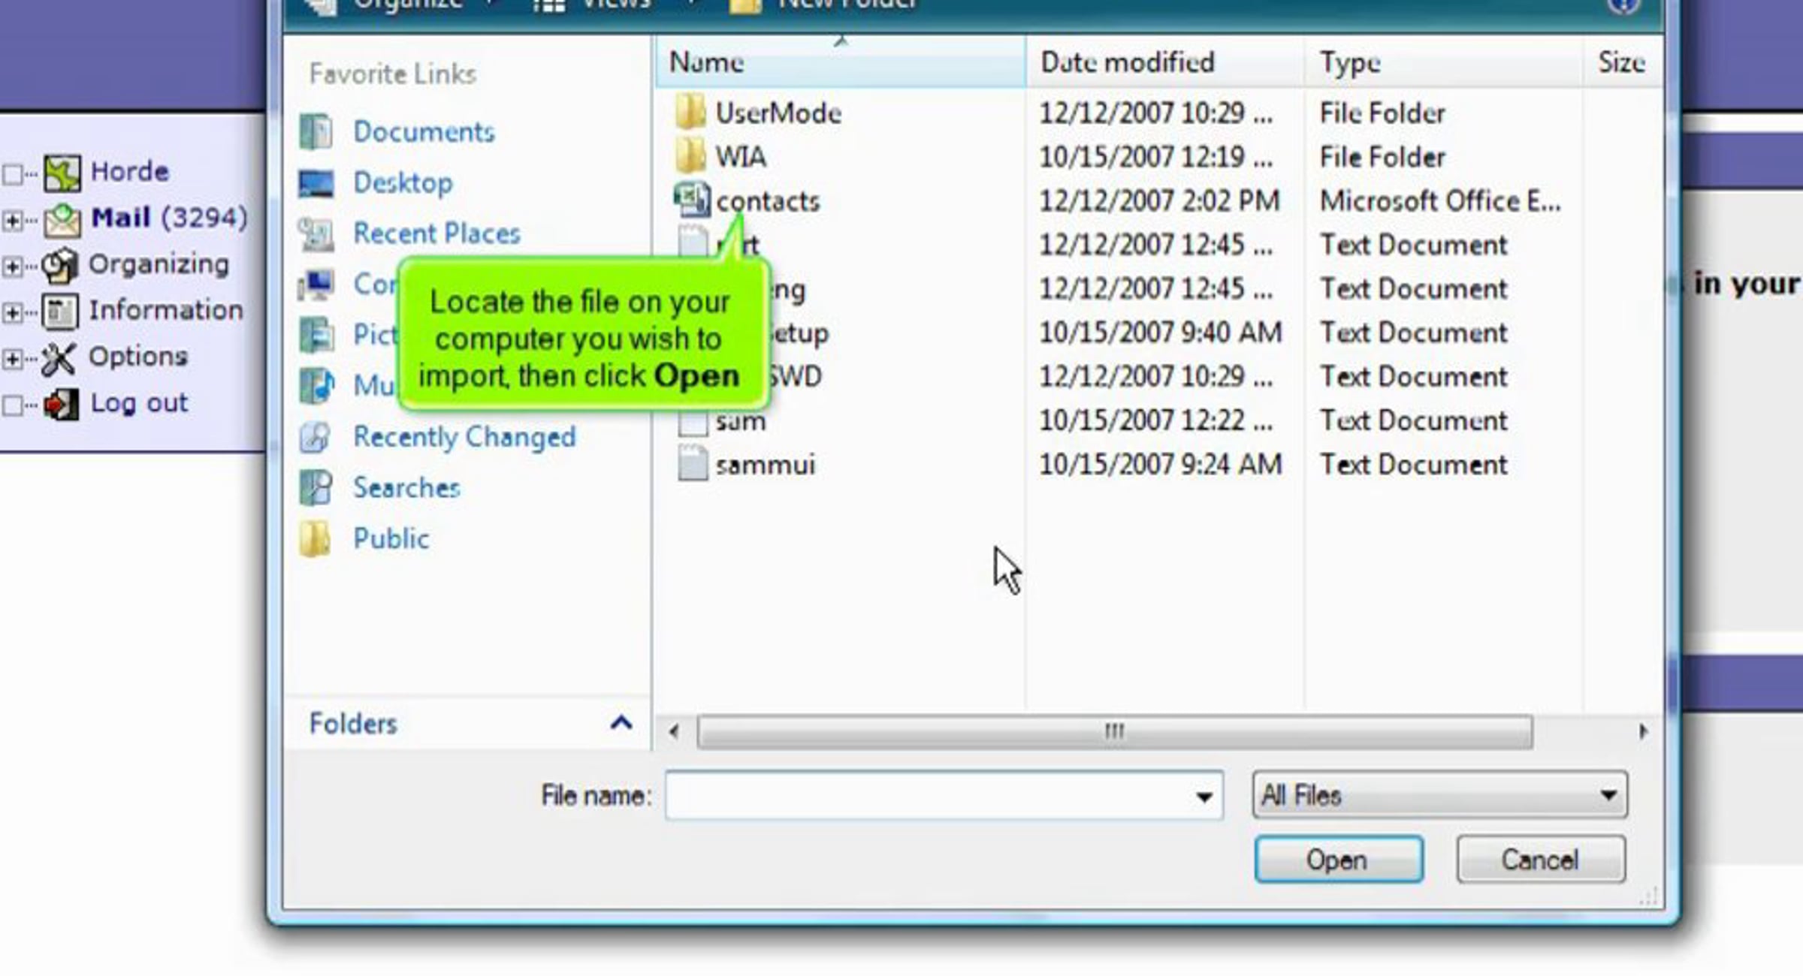
Task: Expand the Organizing tree node
Action: [12, 266]
